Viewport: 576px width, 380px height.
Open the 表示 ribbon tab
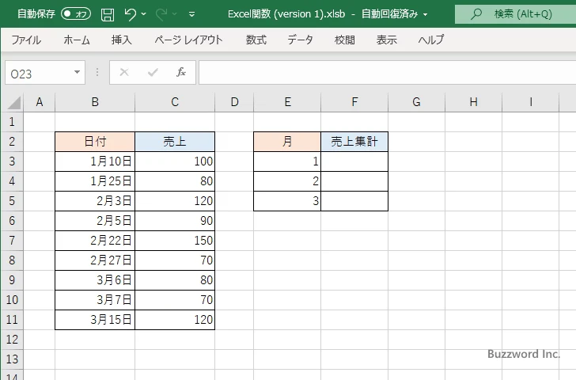tap(386, 40)
